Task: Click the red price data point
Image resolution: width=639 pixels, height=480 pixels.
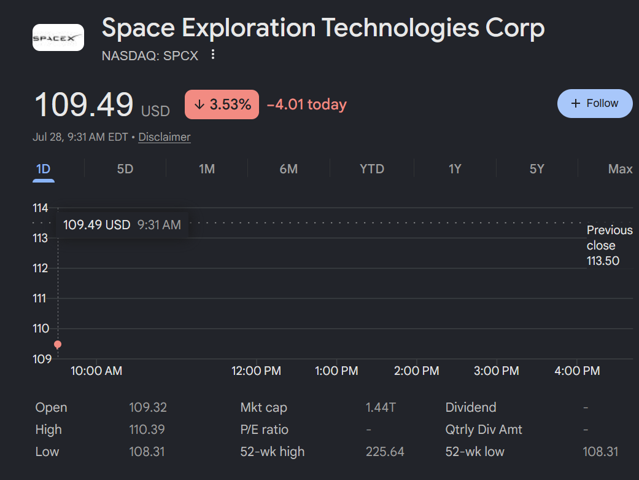Action: 58,345
